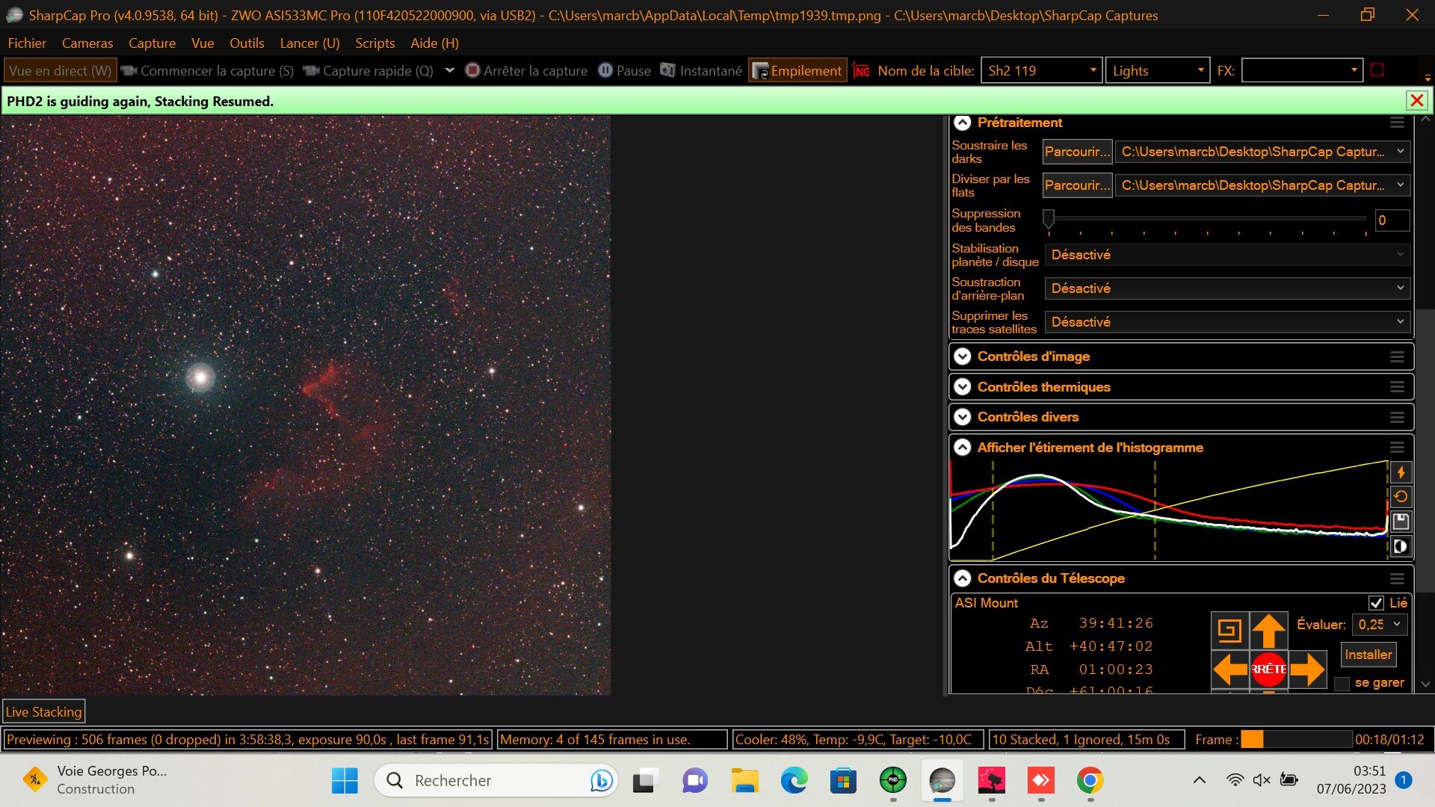Viewport: 1435px width, 807px height.
Task: Click the half-circle contrast histogram icon
Action: tap(1401, 546)
